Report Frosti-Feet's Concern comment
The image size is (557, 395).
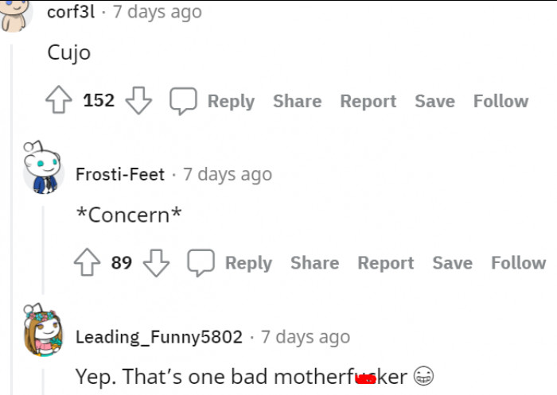pos(385,262)
